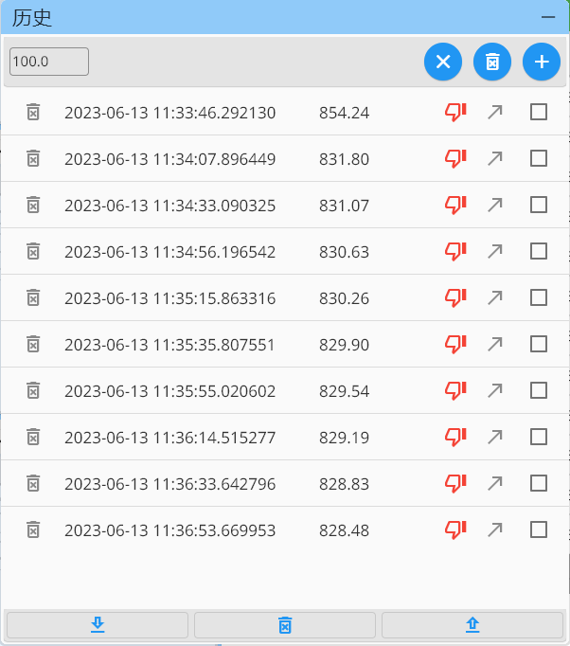570x646 pixels.
Task: Check the box for the 829.19 entry
Action: (539, 437)
